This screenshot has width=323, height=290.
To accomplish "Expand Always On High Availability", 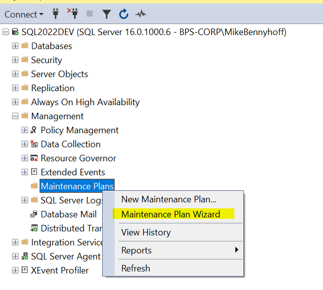I will coord(15,102).
